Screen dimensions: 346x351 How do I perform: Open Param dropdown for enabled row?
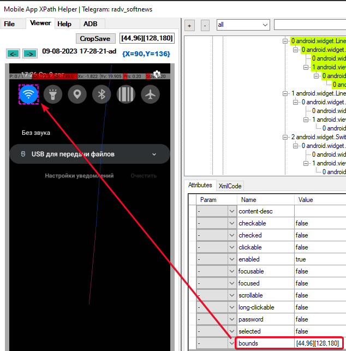tap(232, 259)
